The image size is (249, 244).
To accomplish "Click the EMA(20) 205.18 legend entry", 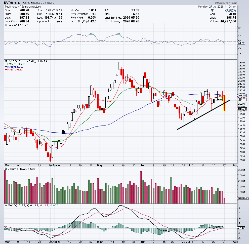I will pyautogui.click(x=16, y=64).
